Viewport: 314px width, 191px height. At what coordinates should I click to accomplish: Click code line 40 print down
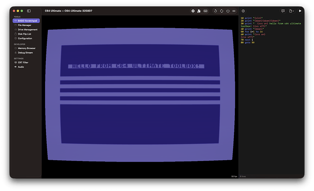pyautogui.click(x=252, y=29)
